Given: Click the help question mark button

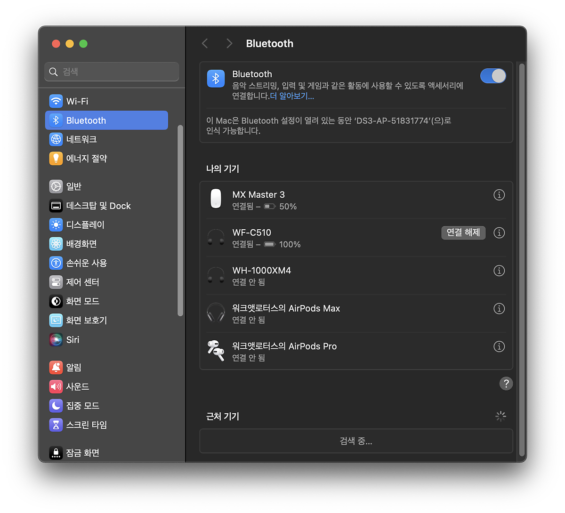Looking at the screenshot, I should click(506, 384).
